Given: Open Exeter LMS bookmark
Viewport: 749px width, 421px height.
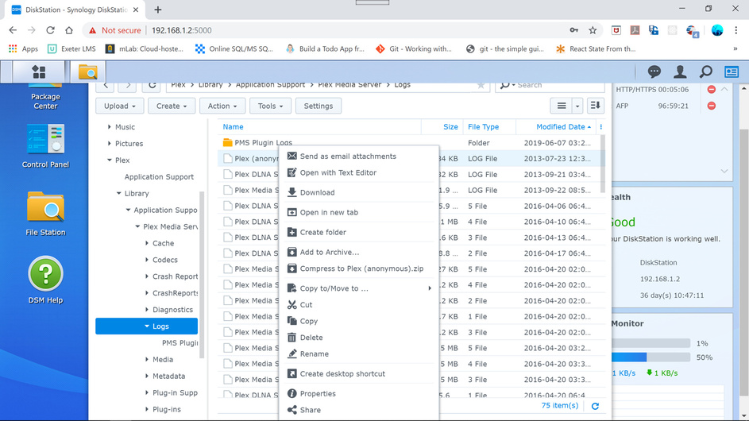Looking at the screenshot, I should pyautogui.click(x=71, y=48).
